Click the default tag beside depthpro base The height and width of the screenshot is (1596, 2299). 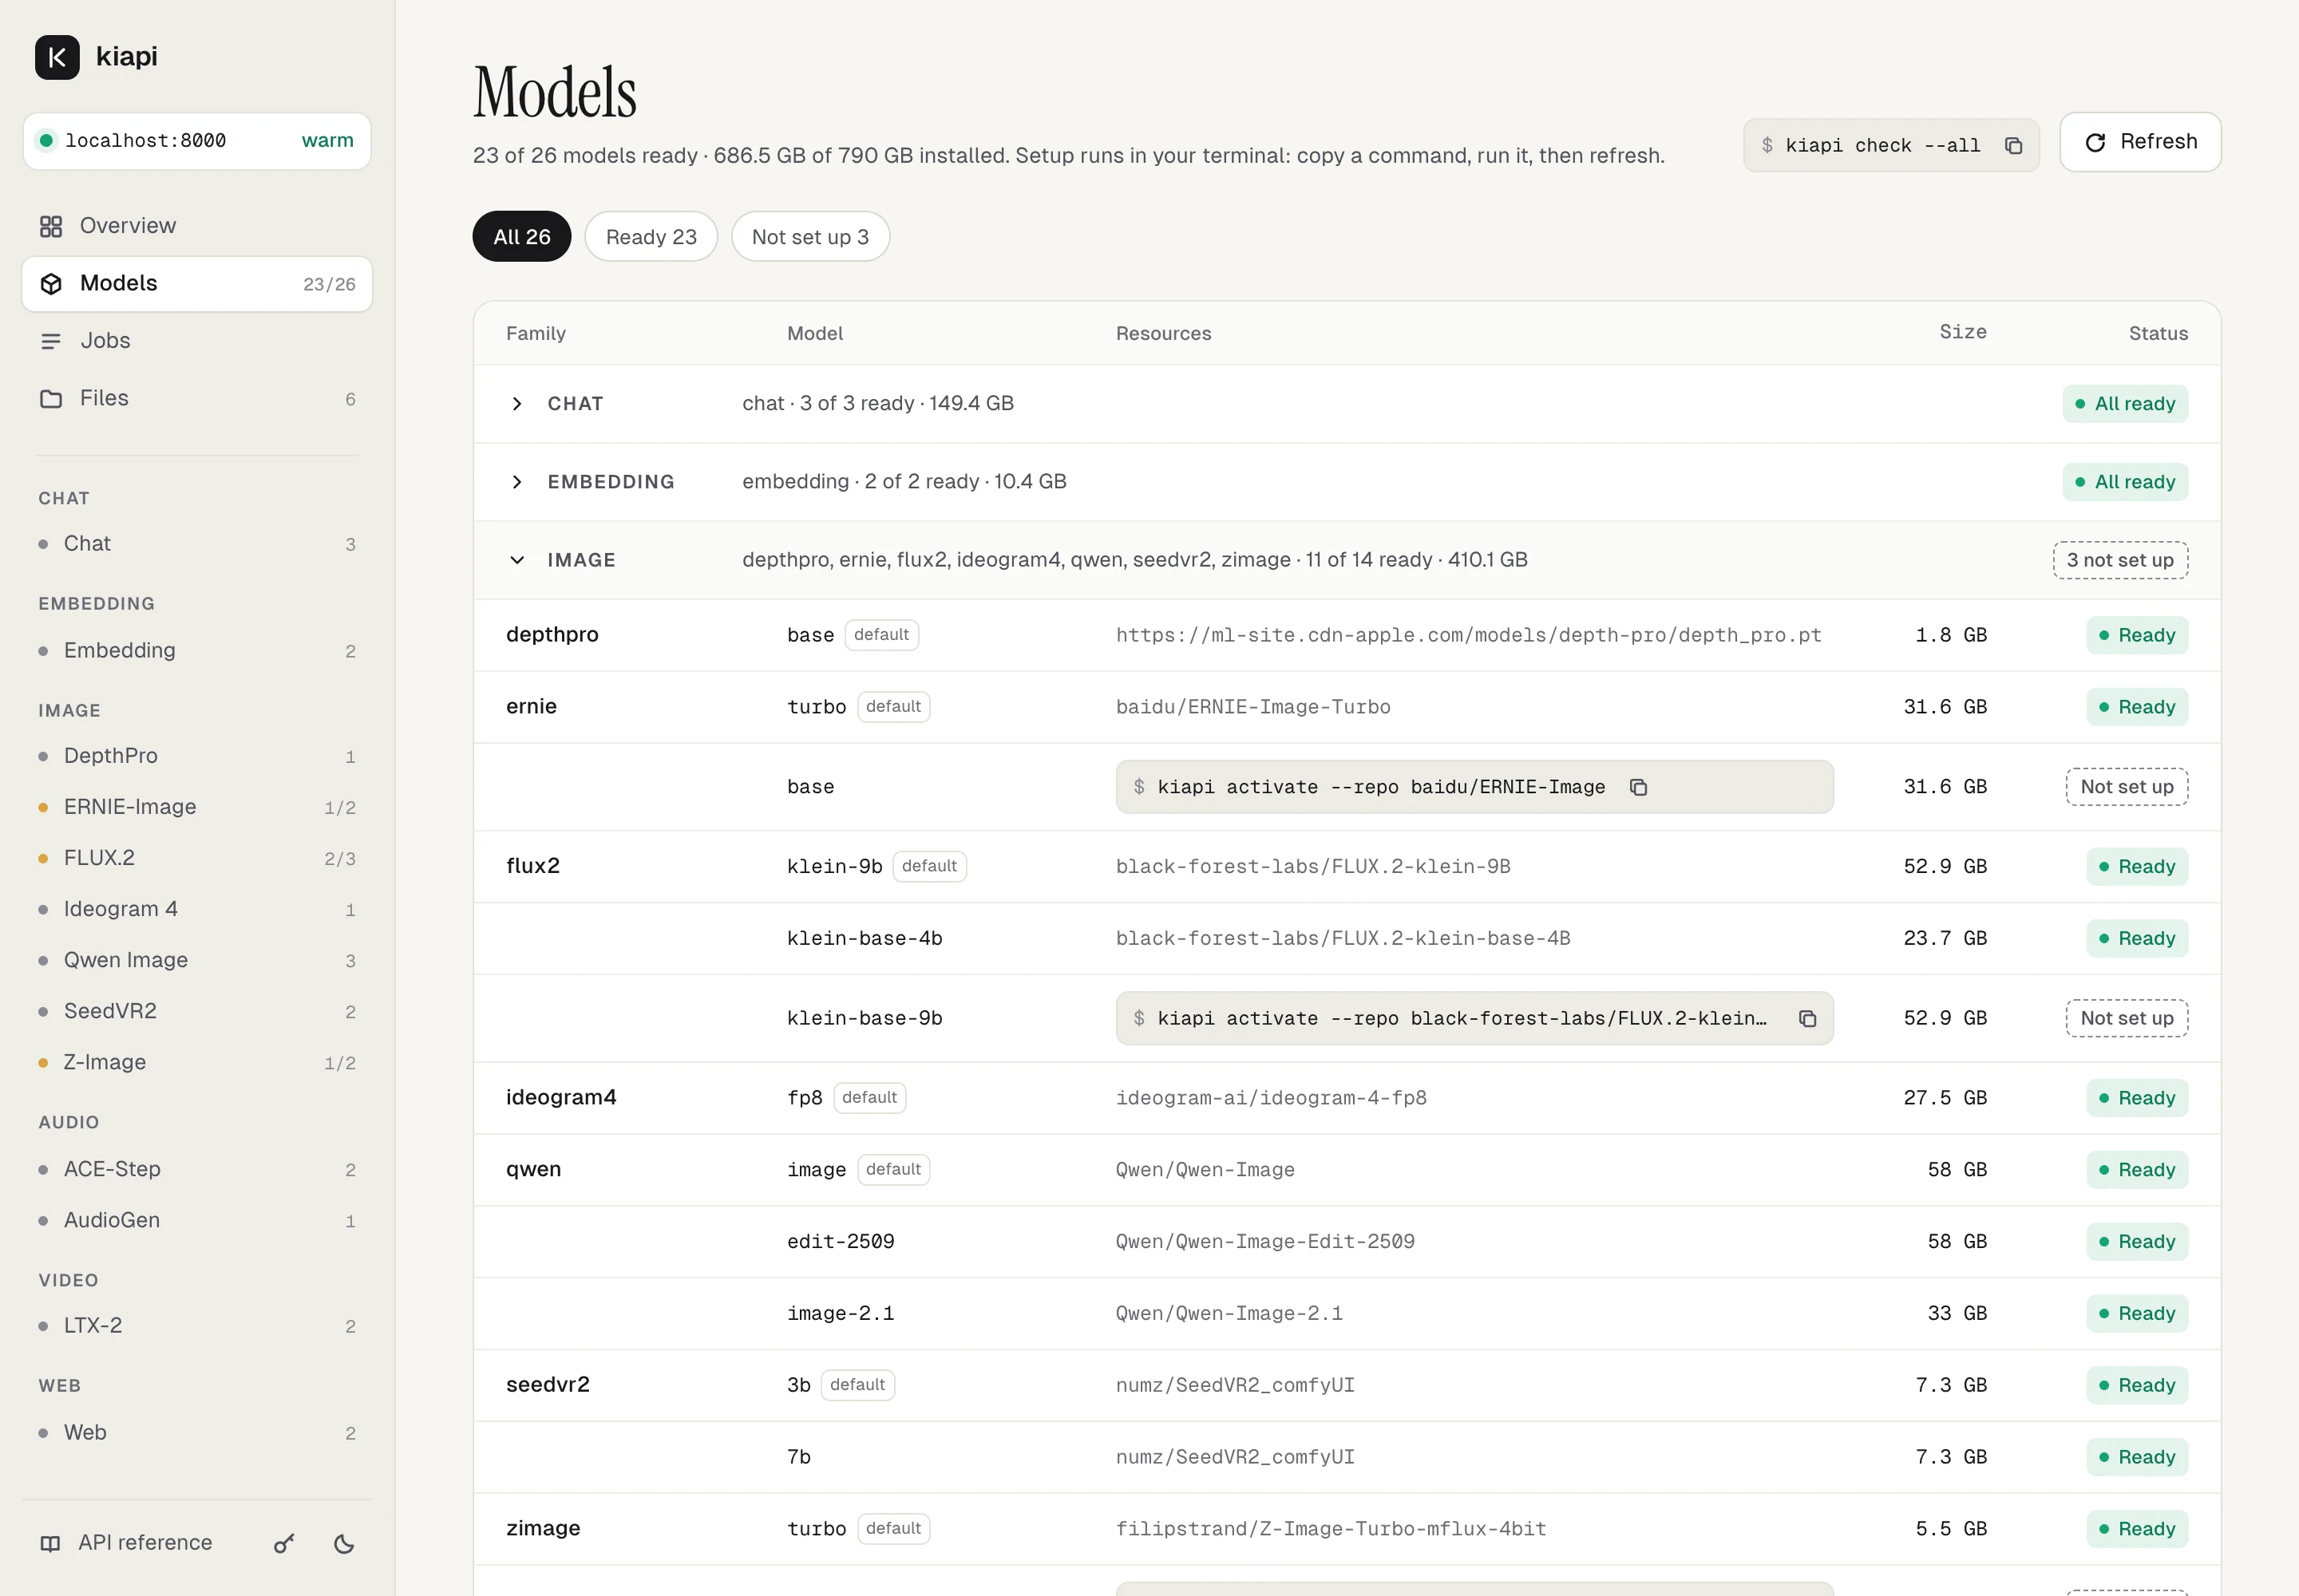click(881, 635)
